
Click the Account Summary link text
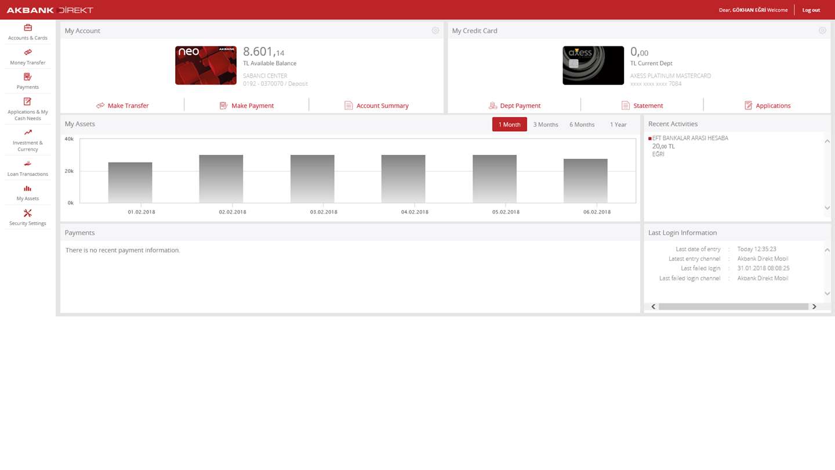[383, 106]
